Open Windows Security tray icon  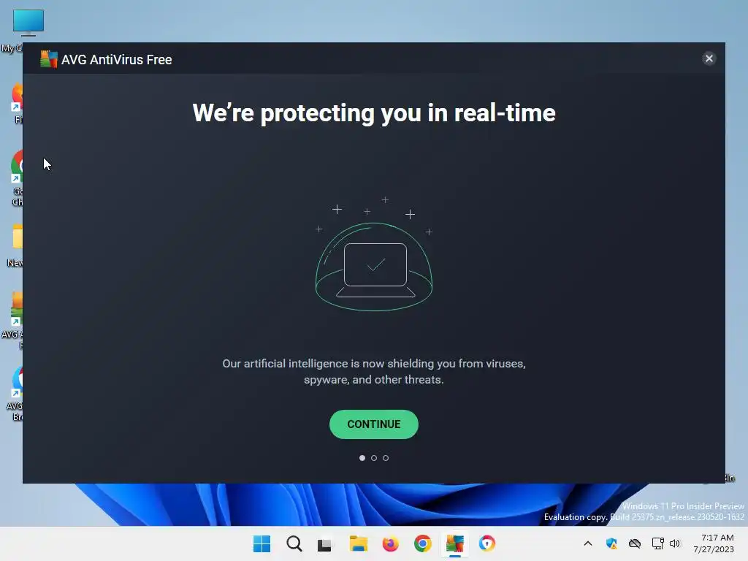(x=611, y=543)
